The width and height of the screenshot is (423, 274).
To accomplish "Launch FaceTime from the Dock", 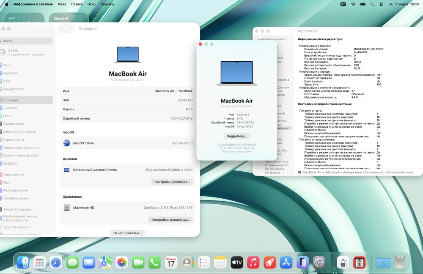I will tap(138, 263).
